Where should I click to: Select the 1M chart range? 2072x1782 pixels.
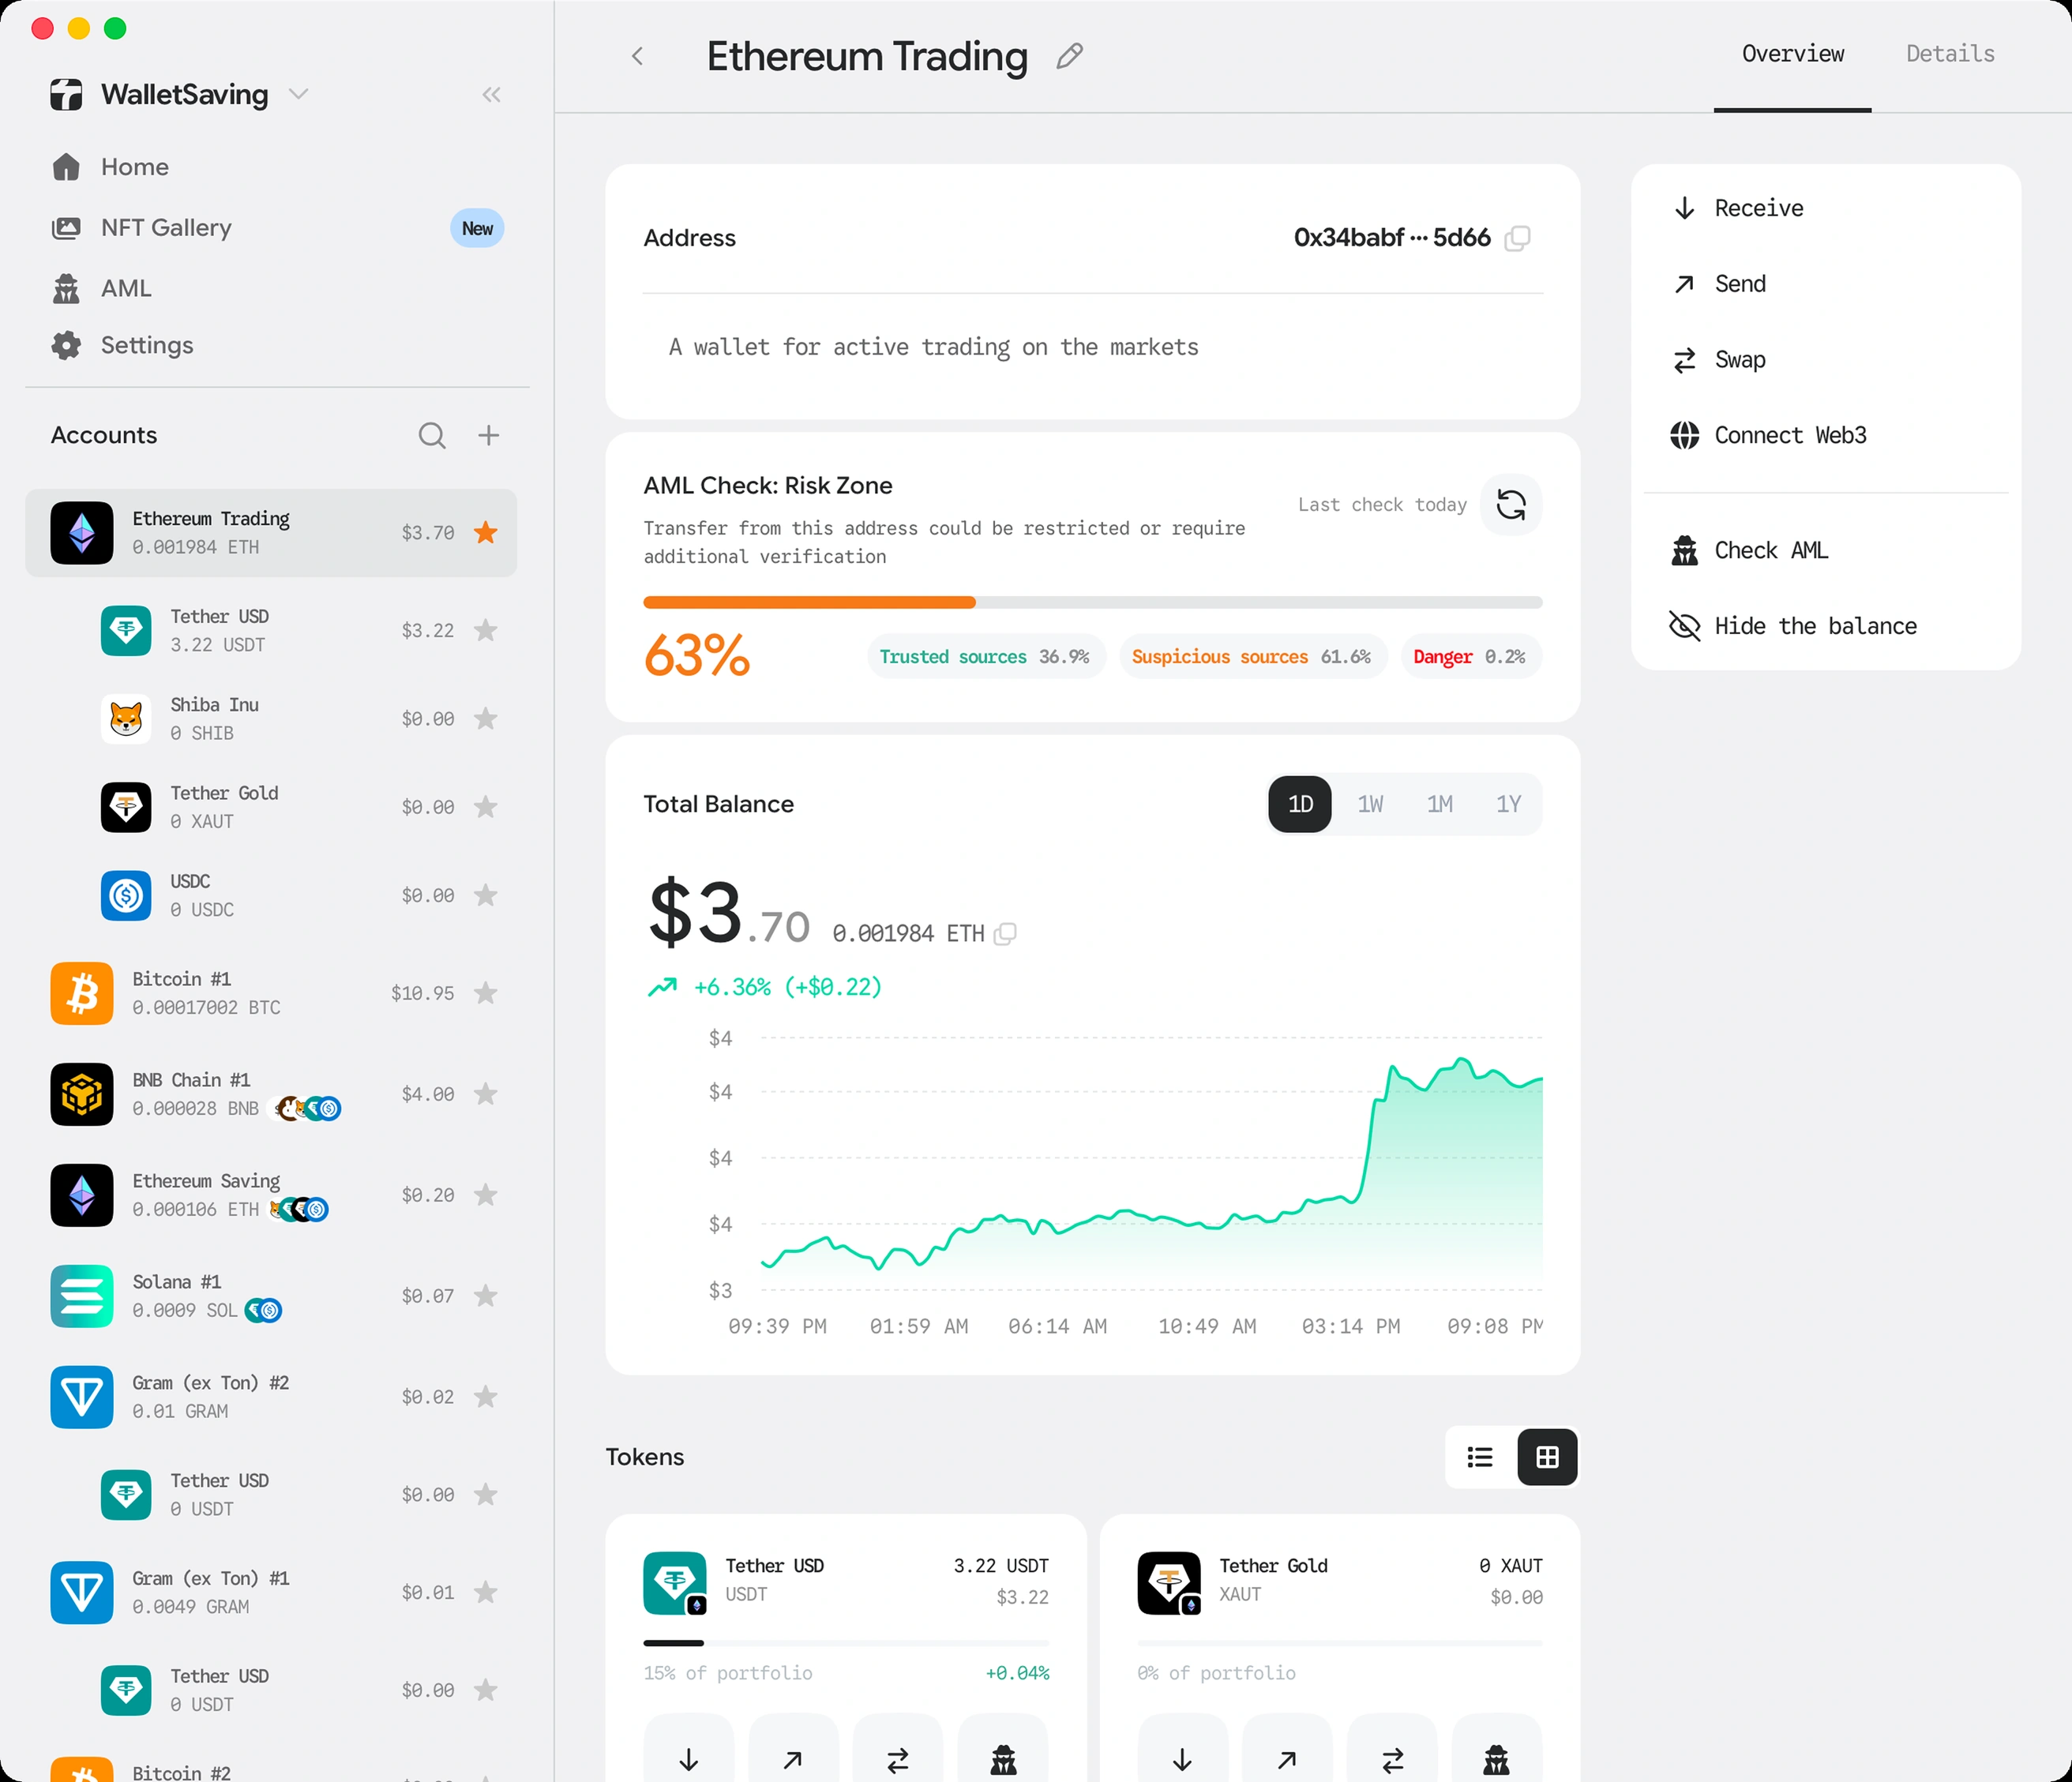pyautogui.click(x=1439, y=804)
